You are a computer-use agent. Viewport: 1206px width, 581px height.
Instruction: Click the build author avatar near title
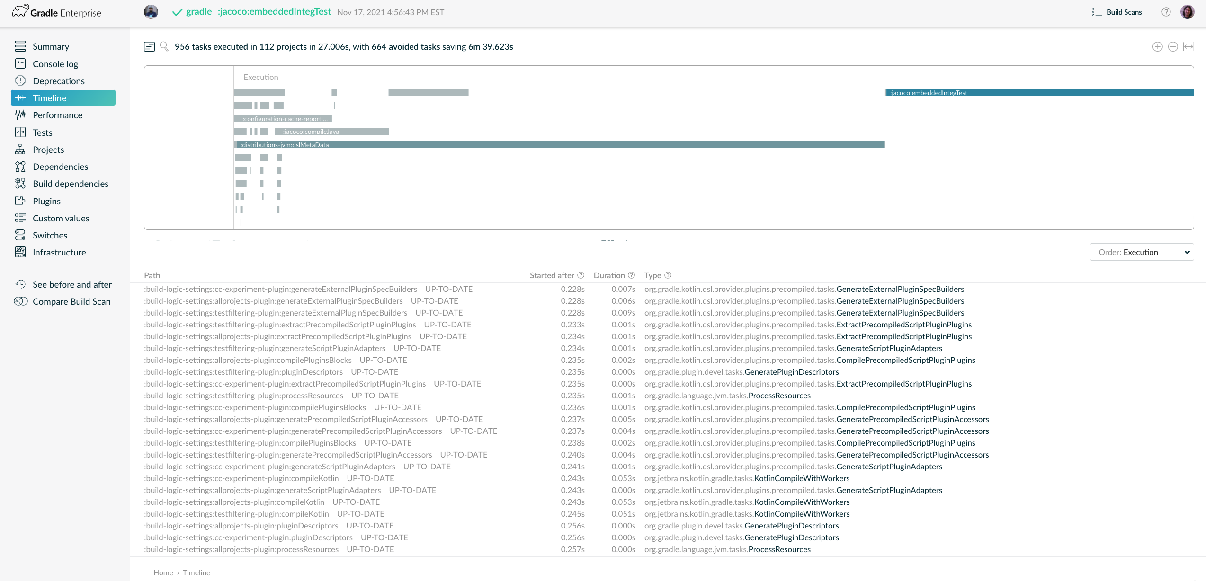tap(151, 12)
